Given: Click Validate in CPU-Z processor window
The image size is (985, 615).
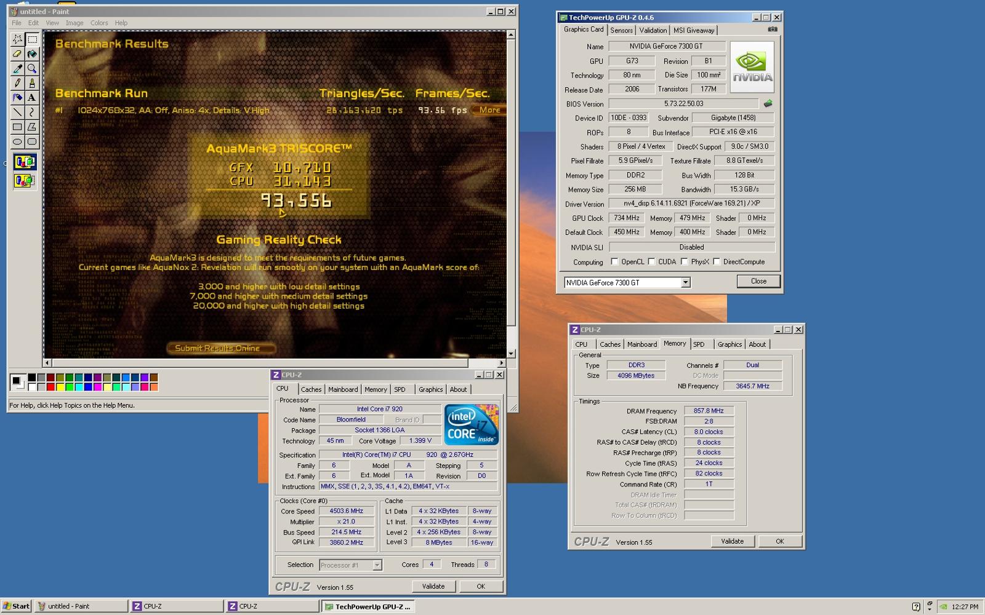Looking at the screenshot, I should 433,586.
